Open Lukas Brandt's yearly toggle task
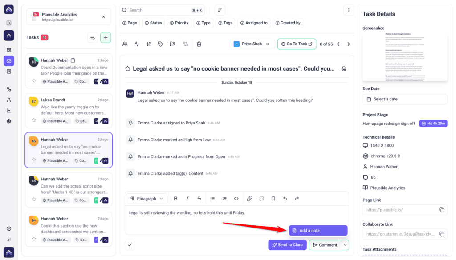 point(69,111)
